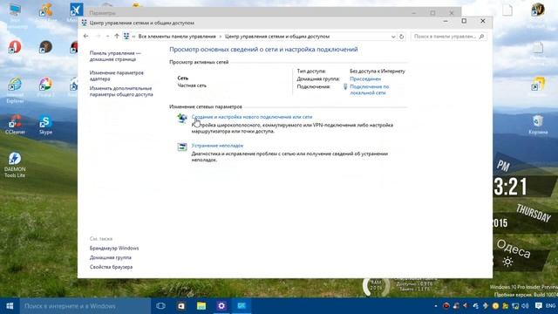Open the Recycle Bin (Корзина) icon
Screen dimensions: 558x314
pos(538,125)
